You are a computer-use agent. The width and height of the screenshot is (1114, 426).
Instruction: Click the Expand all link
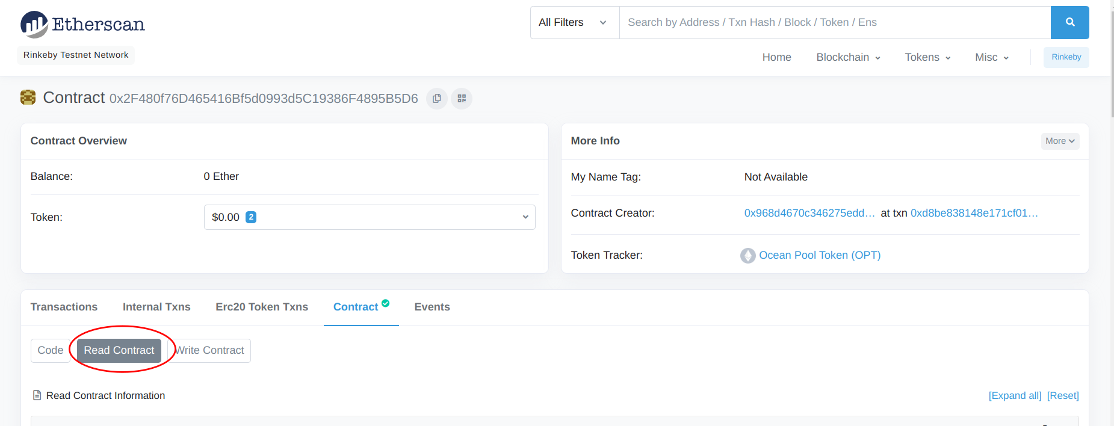point(1015,395)
